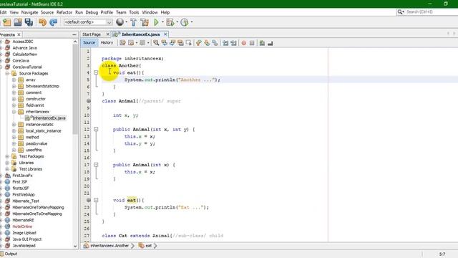Click the Last Edit icon in the editor toolbar
The image size is (458, 258).
pyautogui.click(x=122, y=43)
